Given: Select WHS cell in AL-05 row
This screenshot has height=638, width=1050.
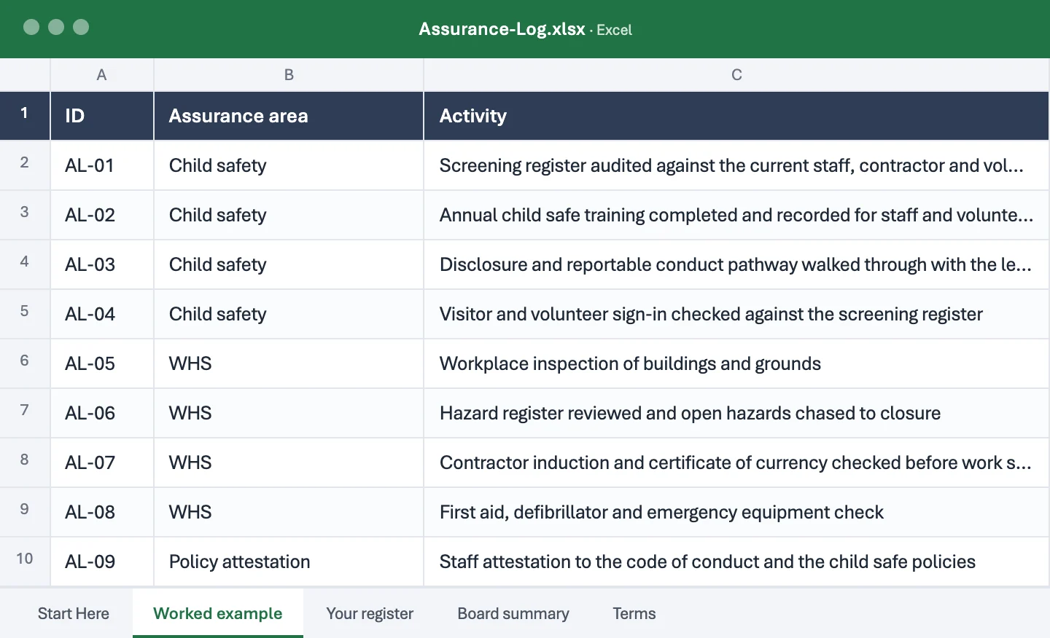Looking at the screenshot, I should point(289,363).
